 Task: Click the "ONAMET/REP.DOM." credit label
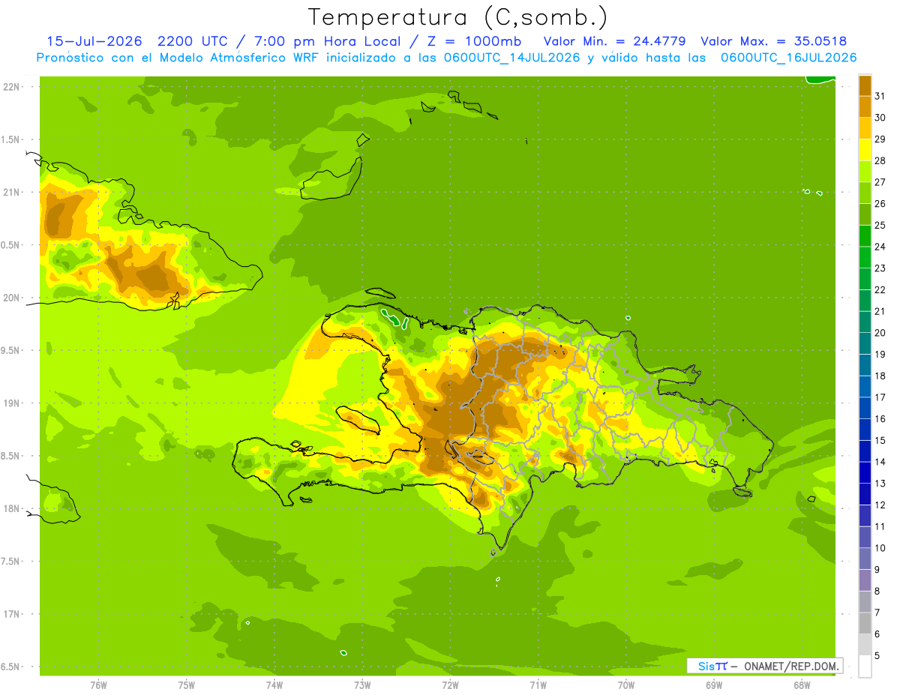(790, 666)
